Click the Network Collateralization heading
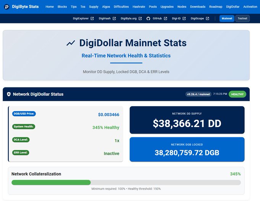The height and width of the screenshot is (201, 260). [36, 174]
